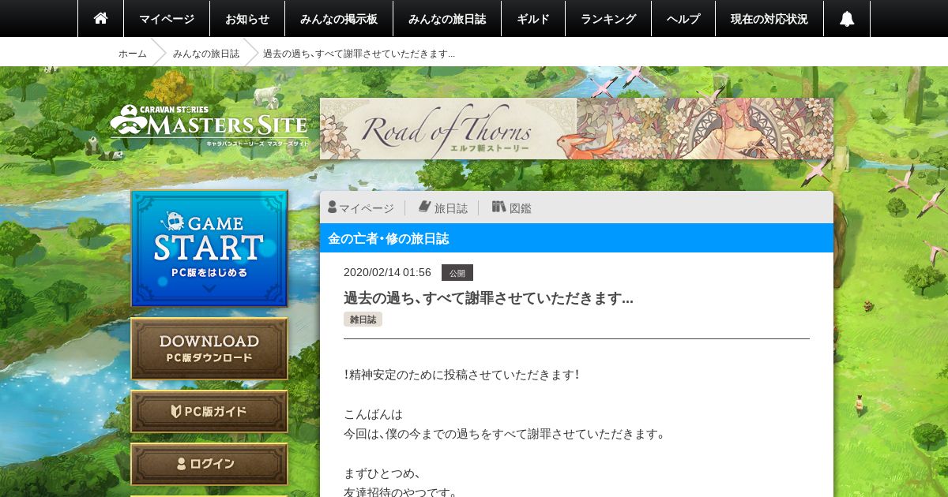948x497 pixels.
Task: Open the Road of Thorns banner
Action: coord(577,129)
